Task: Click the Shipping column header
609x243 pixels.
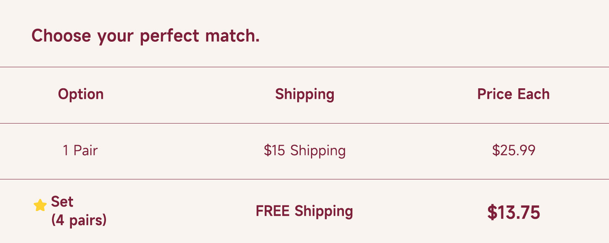Action: pyautogui.click(x=304, y=94)
